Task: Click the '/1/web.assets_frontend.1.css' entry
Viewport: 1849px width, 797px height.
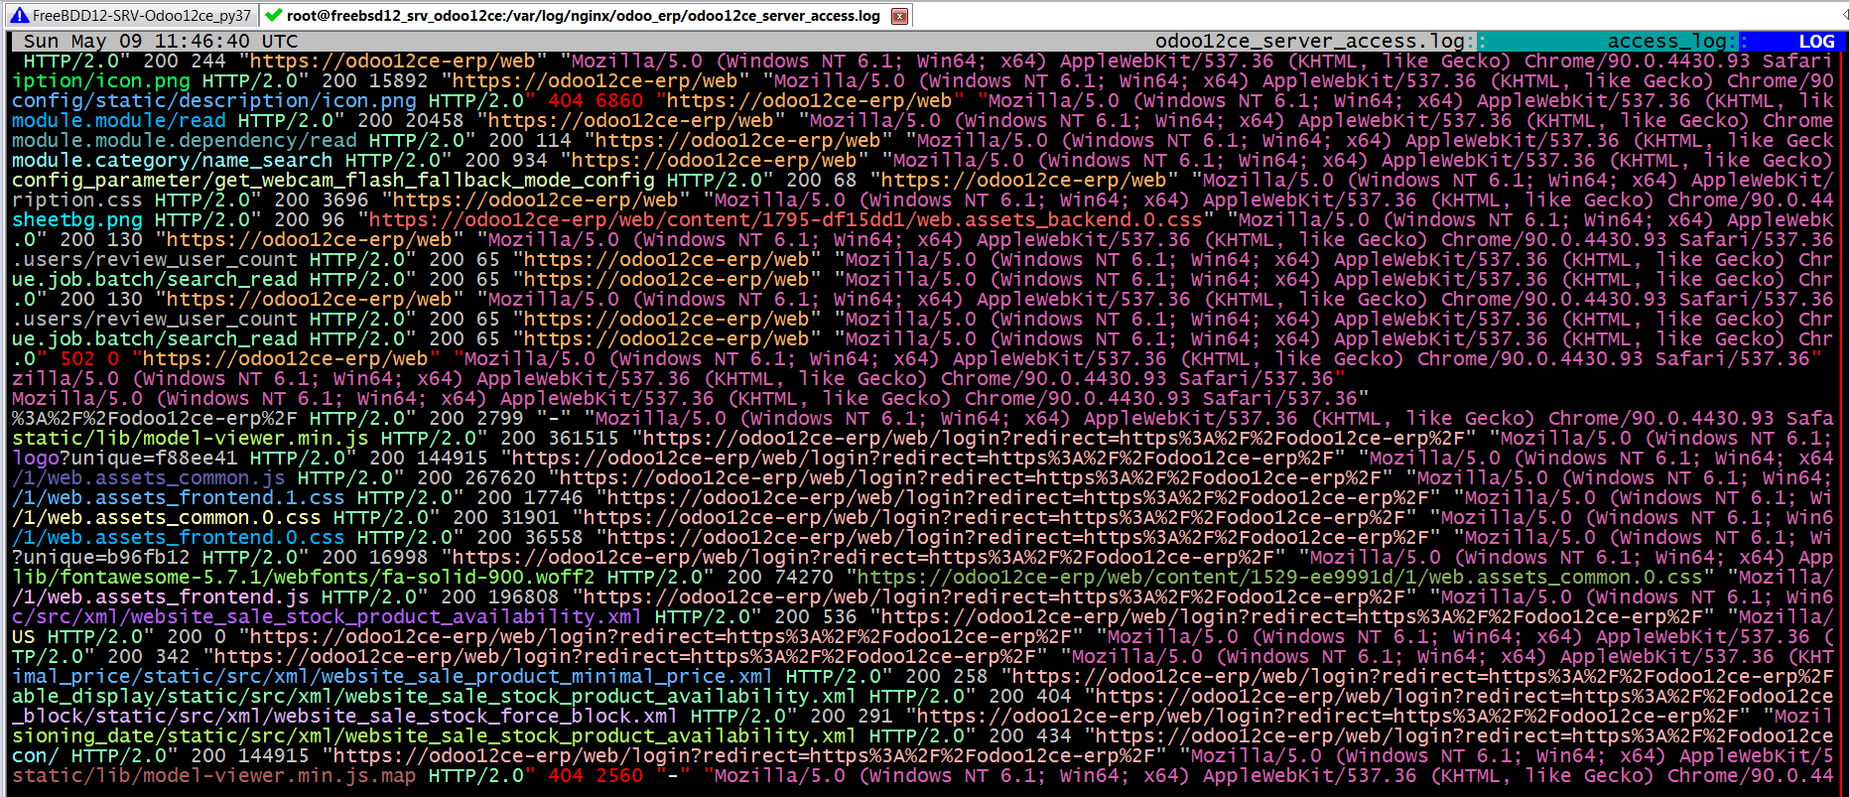Action: 178,497
